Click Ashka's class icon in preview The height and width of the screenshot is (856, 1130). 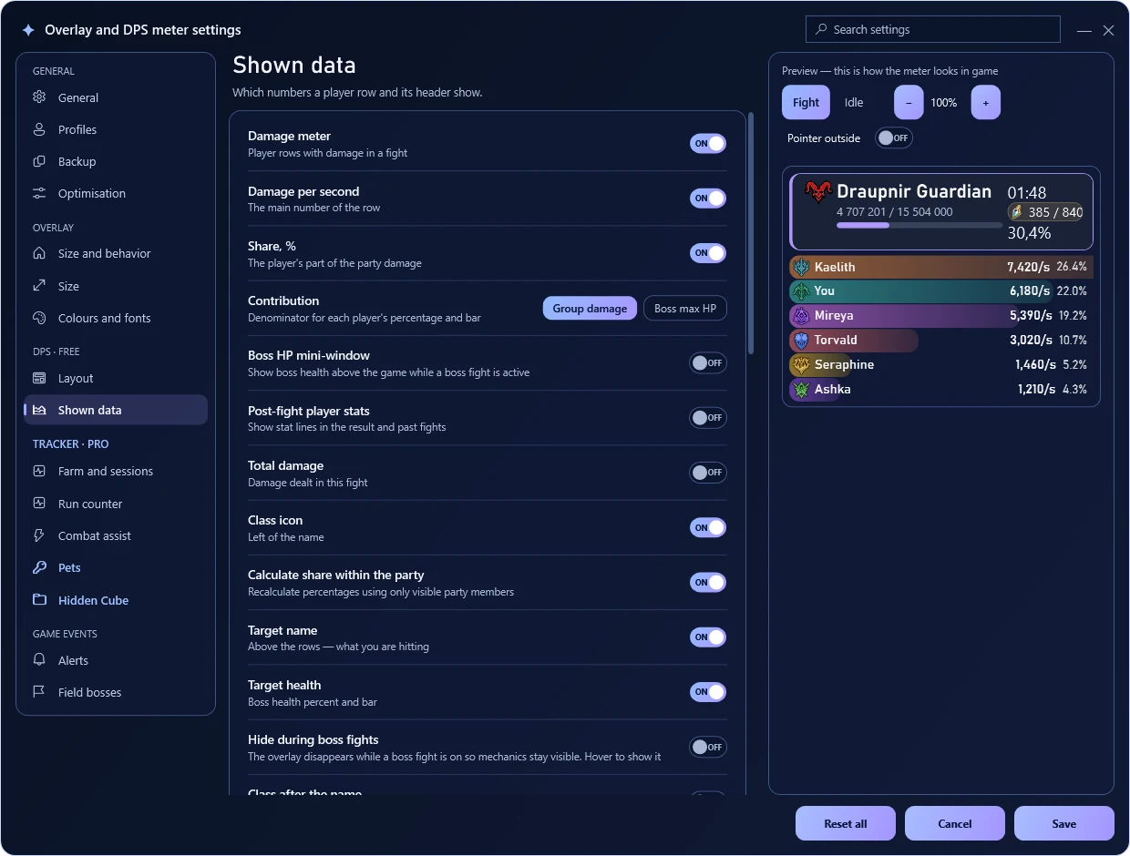click(x=801, y=390)
